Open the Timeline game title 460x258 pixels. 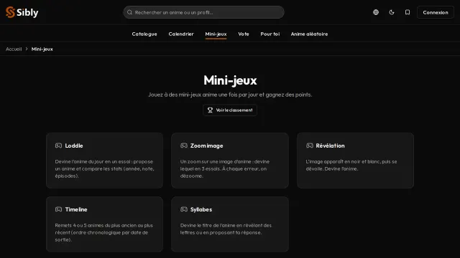click(x=76, y=209)
